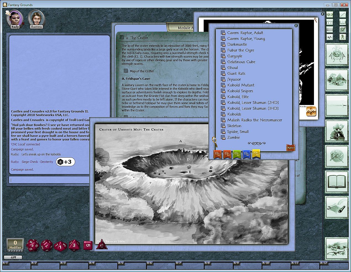
Task: Click the chat input field
Action: pos(50,180)
